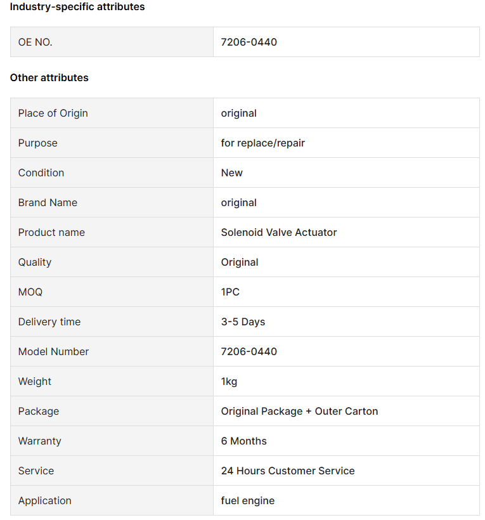The height and width of the screenshot is (520, 485).
Task: Click the Quality value Original
Action: (240, 263)
